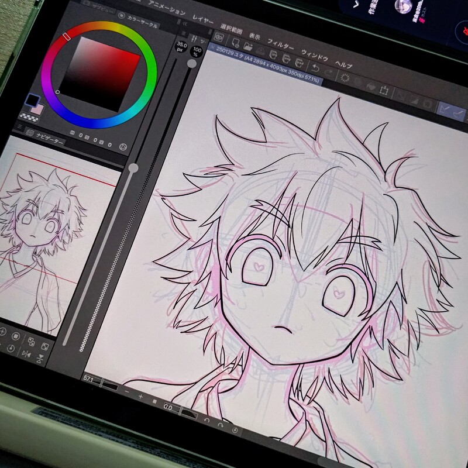Click navigator reset rotation icon

[11, 348]
